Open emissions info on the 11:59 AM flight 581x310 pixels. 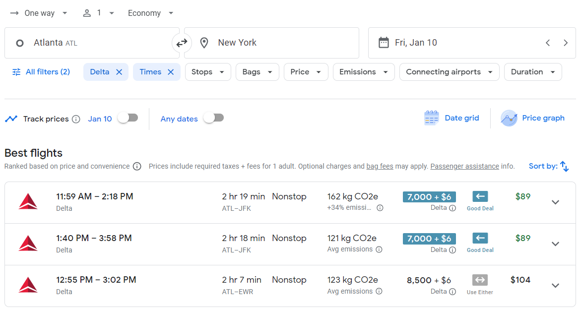(380, 208)
